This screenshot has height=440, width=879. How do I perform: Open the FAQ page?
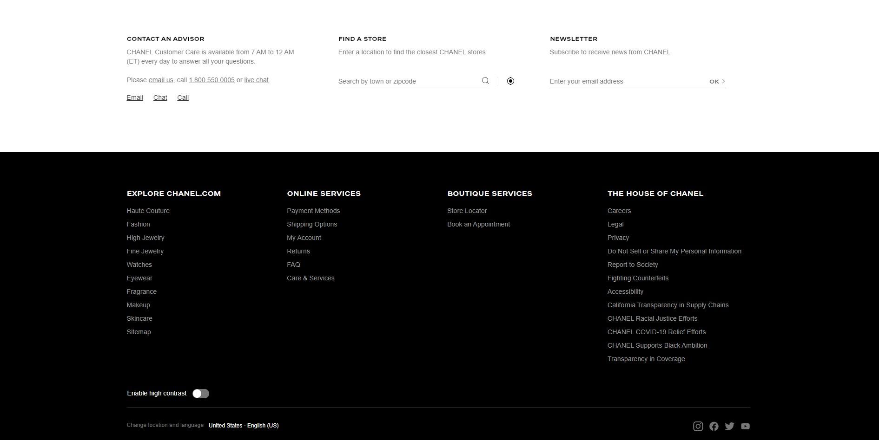click(x=293, y=265)
